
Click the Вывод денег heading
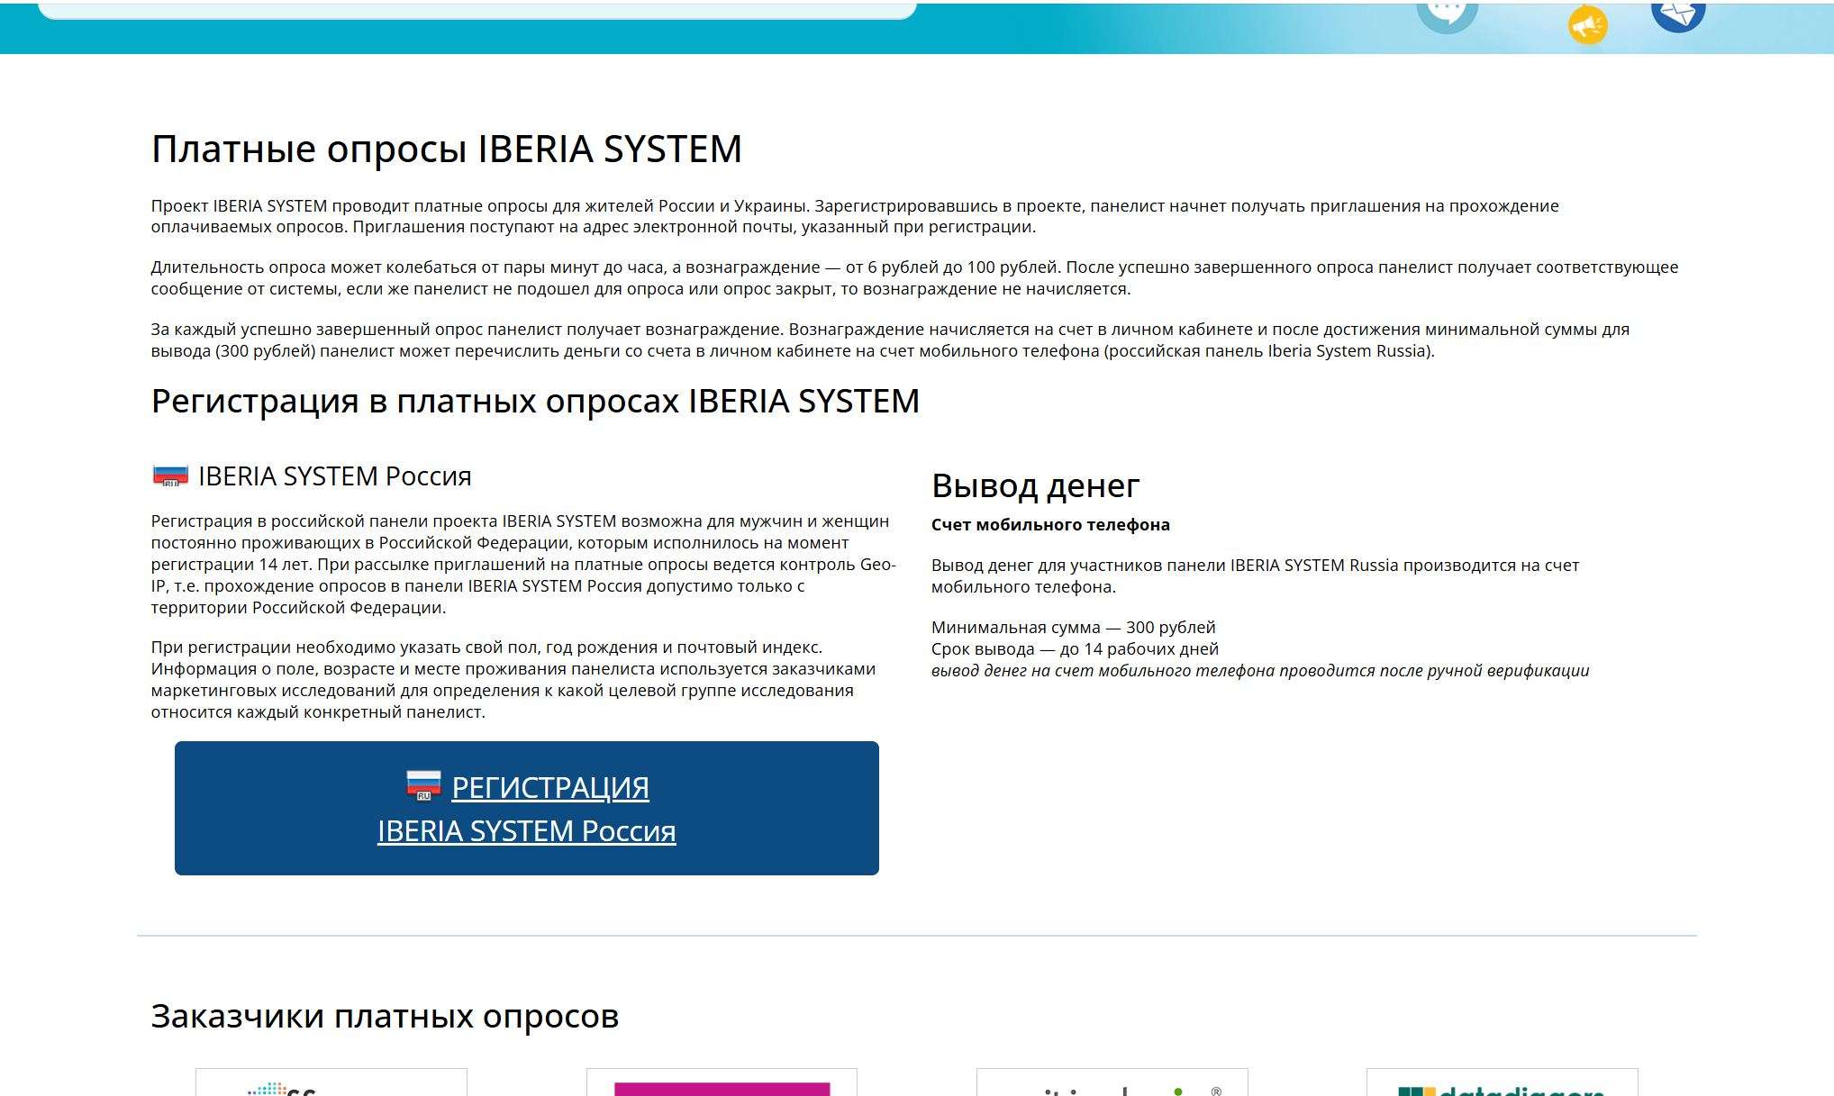(x=1035, y=485)
